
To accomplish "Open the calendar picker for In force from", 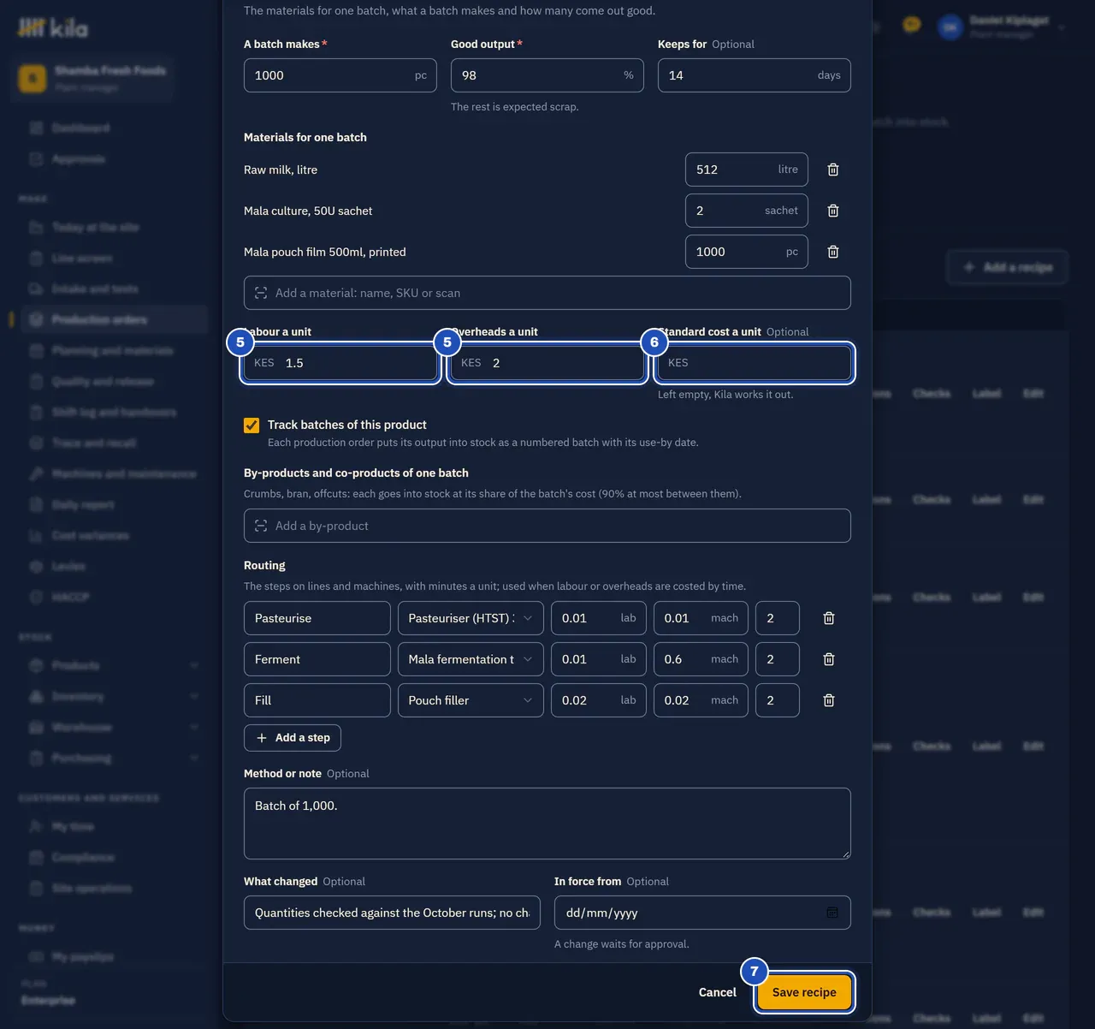I will 832,913.
